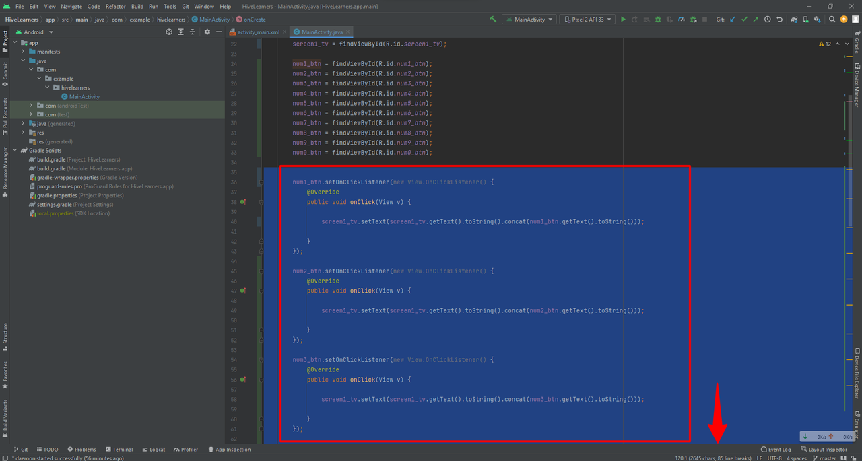Collapse all in Project panel
Screen dimensions: 862x461
[x=193, y=32]
